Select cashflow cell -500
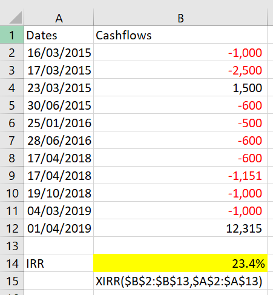Viewport: 273px width, 295px height. [180, 122]
